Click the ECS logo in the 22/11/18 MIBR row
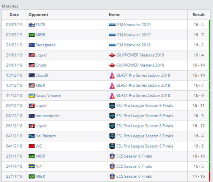213x182 pixels. pos(112,176)
